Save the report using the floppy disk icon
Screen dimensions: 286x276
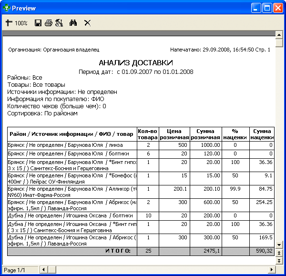coord(38,23)
